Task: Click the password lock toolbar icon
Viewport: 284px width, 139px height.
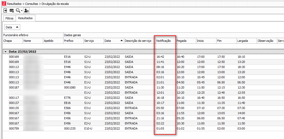Action: 12,11
